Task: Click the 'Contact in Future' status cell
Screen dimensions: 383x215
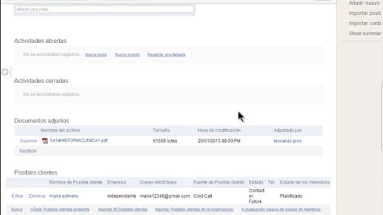Action: [257, 196]
